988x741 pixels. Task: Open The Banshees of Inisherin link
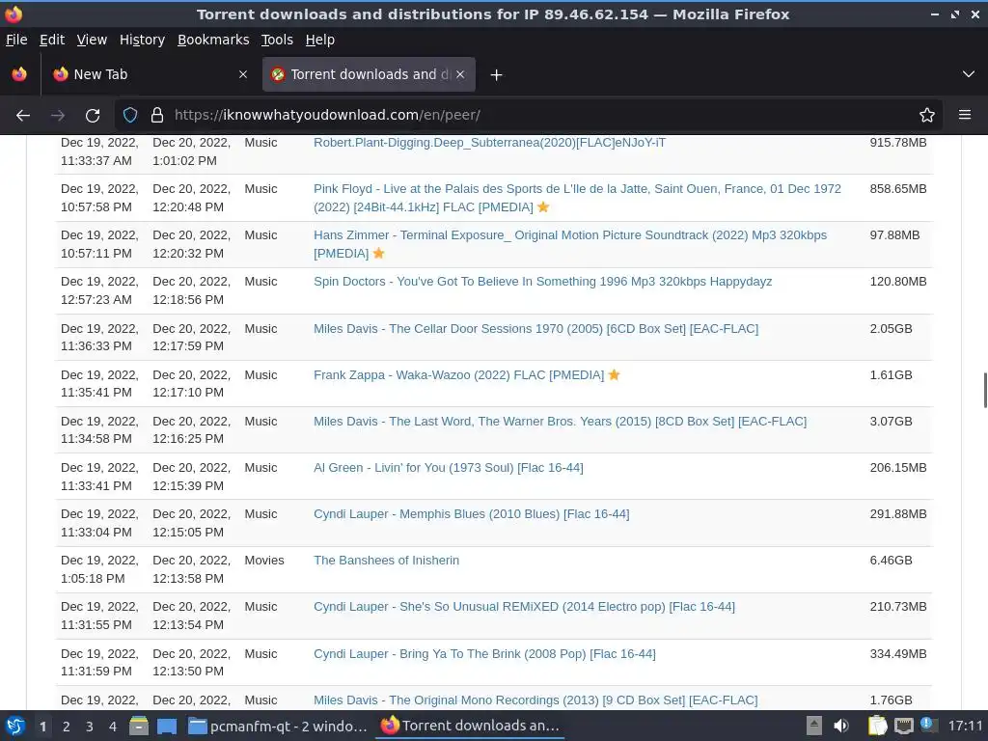pos(386,561)
